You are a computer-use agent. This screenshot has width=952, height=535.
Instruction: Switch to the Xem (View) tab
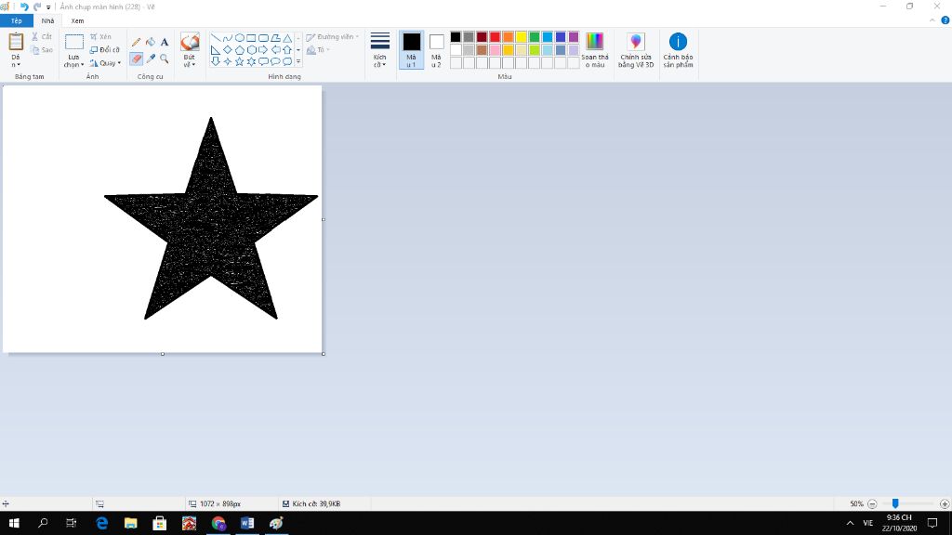[77, 20]
